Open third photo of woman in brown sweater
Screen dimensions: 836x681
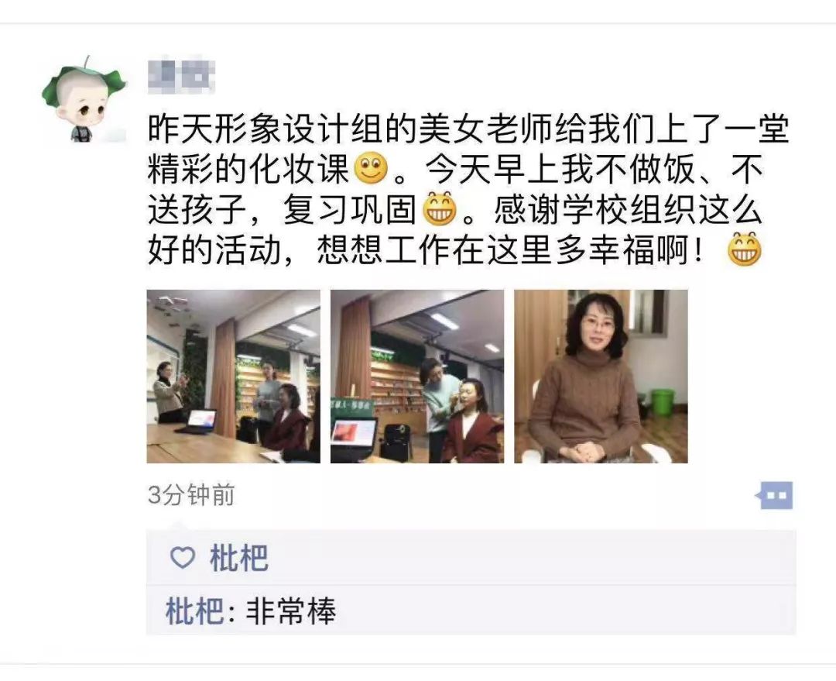(x=601, y=377)
